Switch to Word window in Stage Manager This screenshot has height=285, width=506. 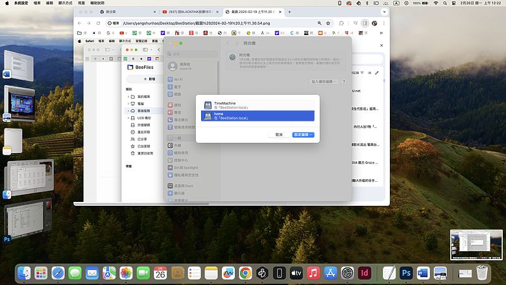coord(18,66)
